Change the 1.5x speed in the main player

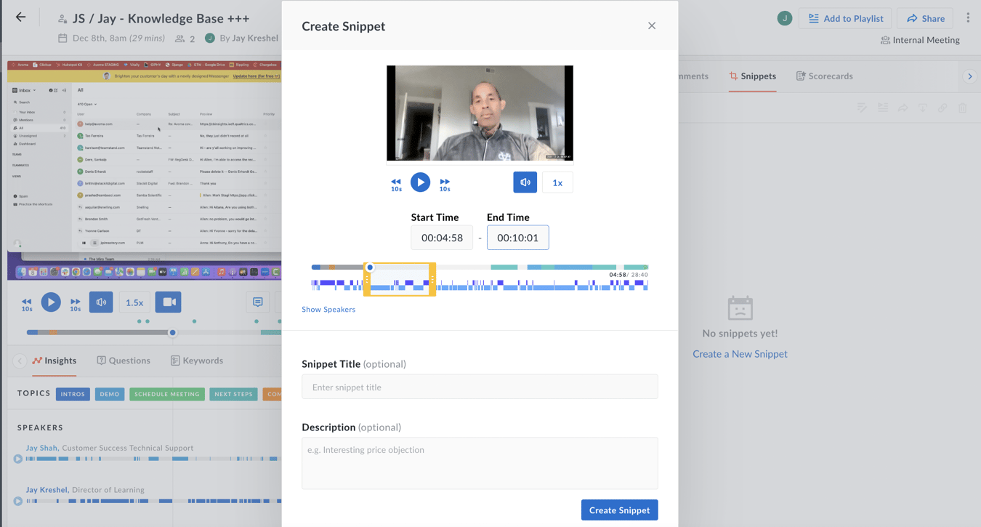click(x=134, y=302)
